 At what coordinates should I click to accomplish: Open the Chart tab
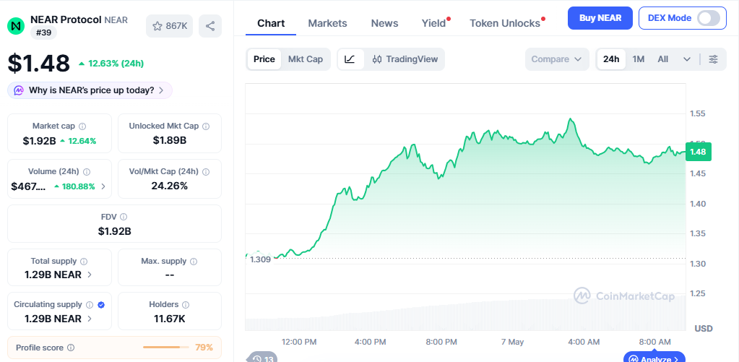(x=271, y=23)
